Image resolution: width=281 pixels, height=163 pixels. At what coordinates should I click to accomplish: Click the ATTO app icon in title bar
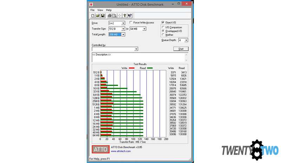91,4
